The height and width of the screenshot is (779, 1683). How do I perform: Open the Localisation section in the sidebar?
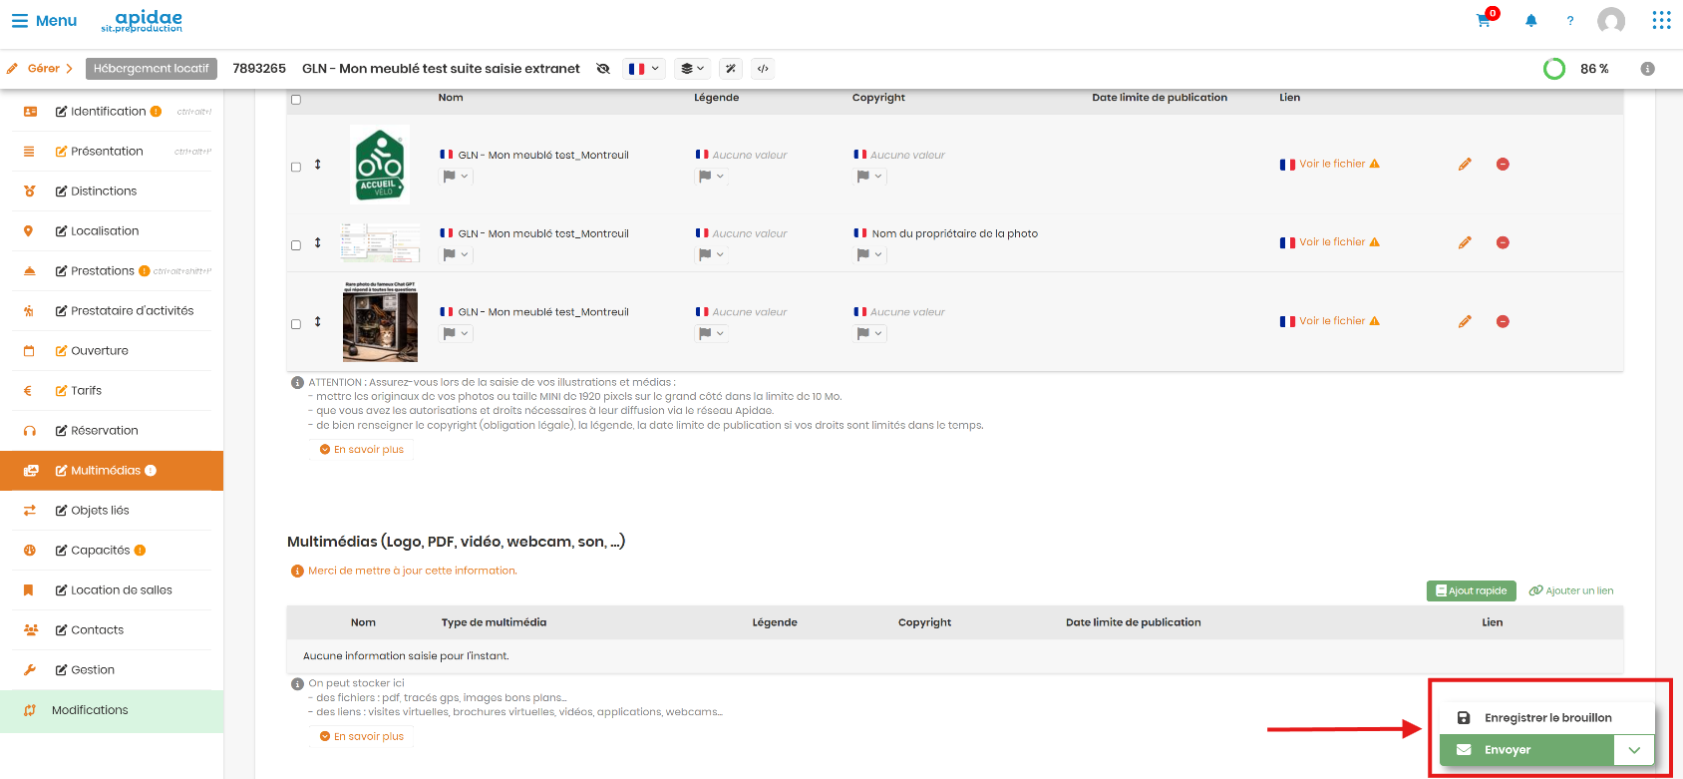tap(105, 230)
